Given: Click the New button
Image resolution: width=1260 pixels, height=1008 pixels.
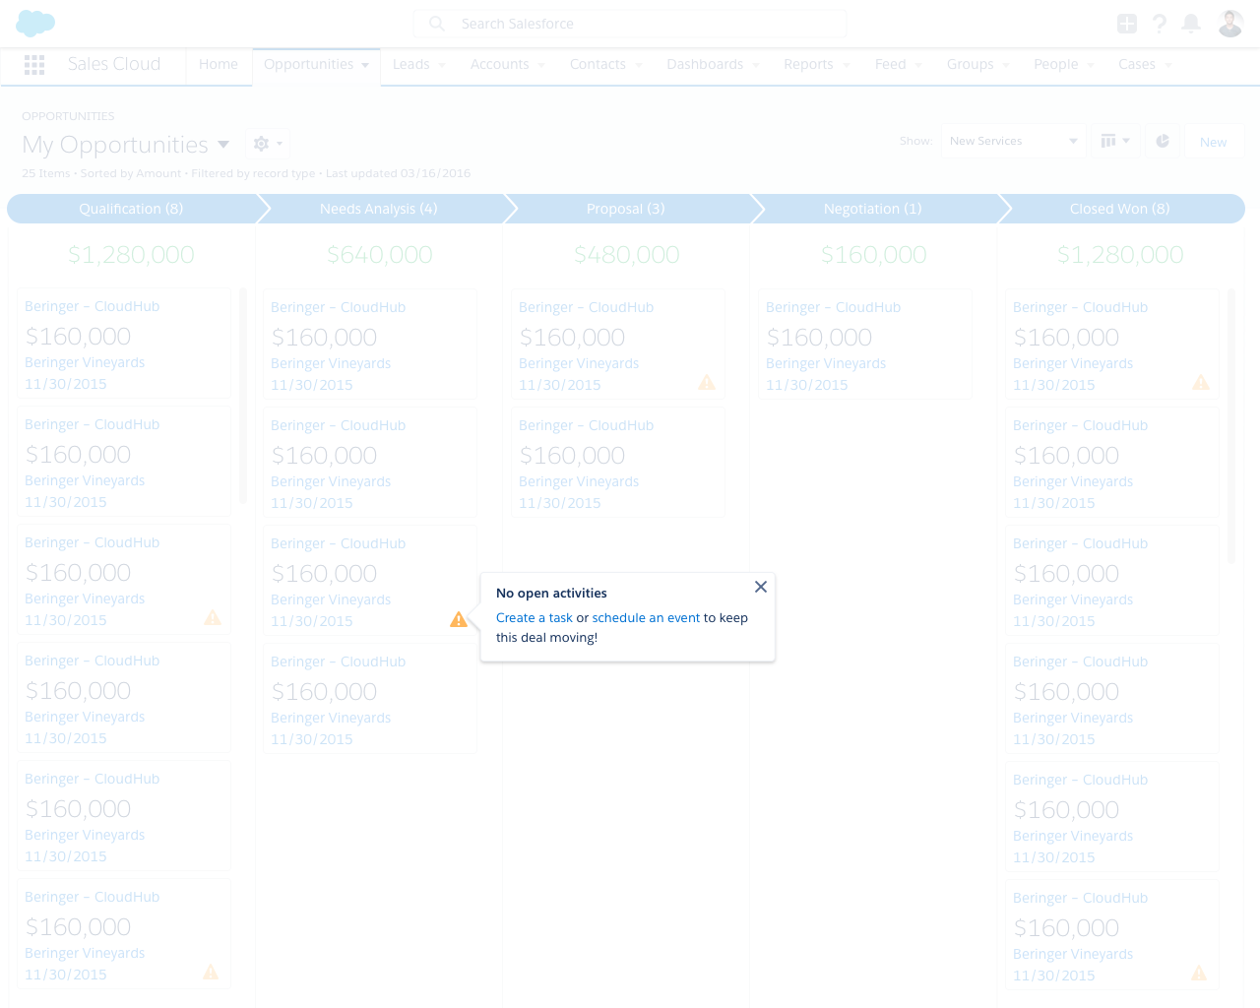Looking at the screenshot, I should tap(1214, 141).
